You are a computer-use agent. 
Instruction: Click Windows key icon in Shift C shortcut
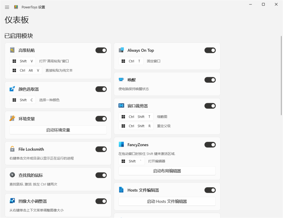pyautogui.click(x=14, y=100)
